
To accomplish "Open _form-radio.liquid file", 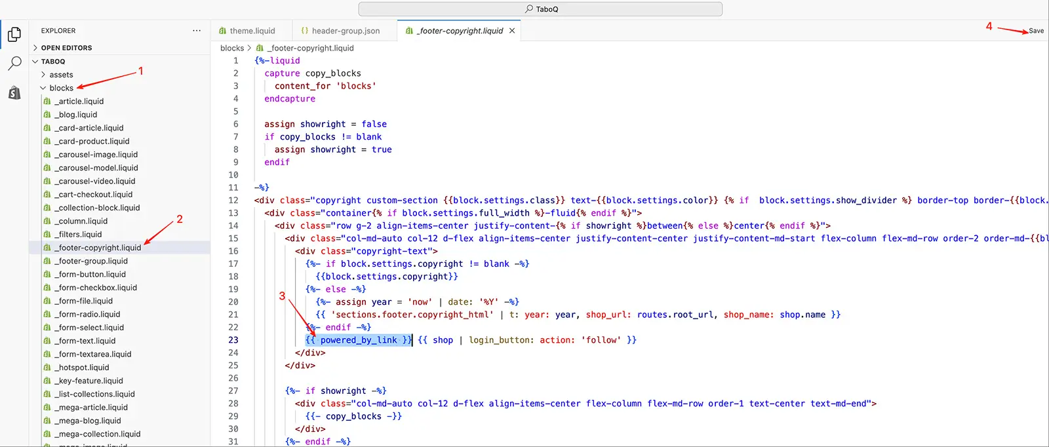I will pyautogui.click(x=88, y=314).
